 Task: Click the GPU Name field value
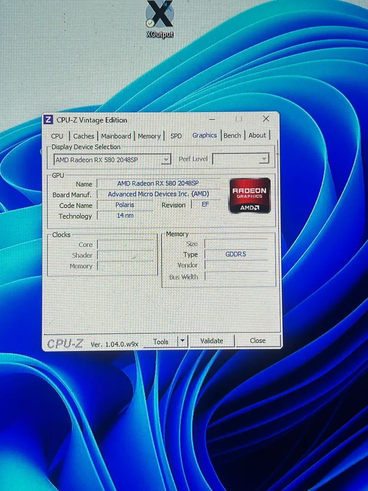[x=158, y=183]
